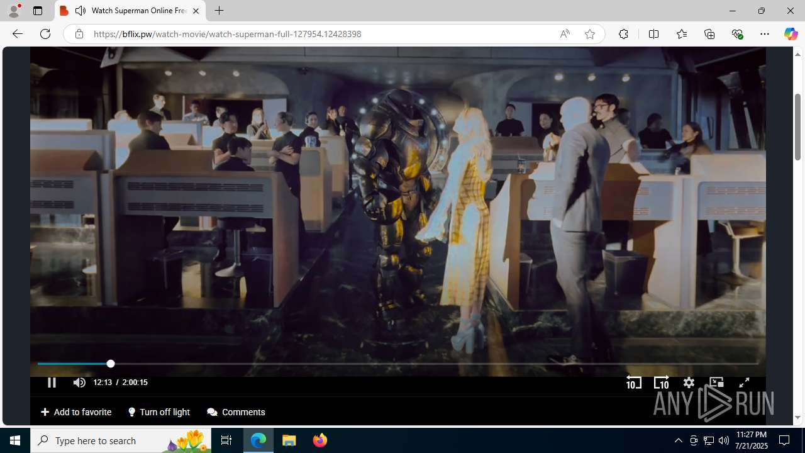Image resolution: width=805 pixels, height=453 pixels.
Task: Open network status tray icon
Action: (709, 440)
